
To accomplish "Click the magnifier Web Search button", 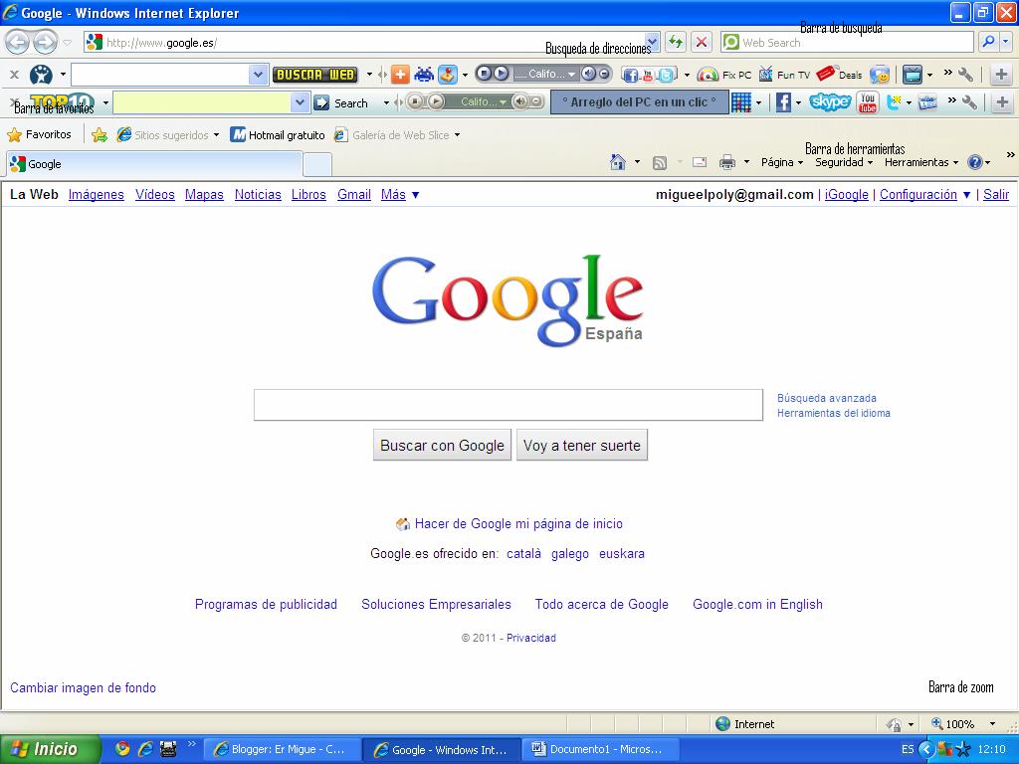I will 988,42.
